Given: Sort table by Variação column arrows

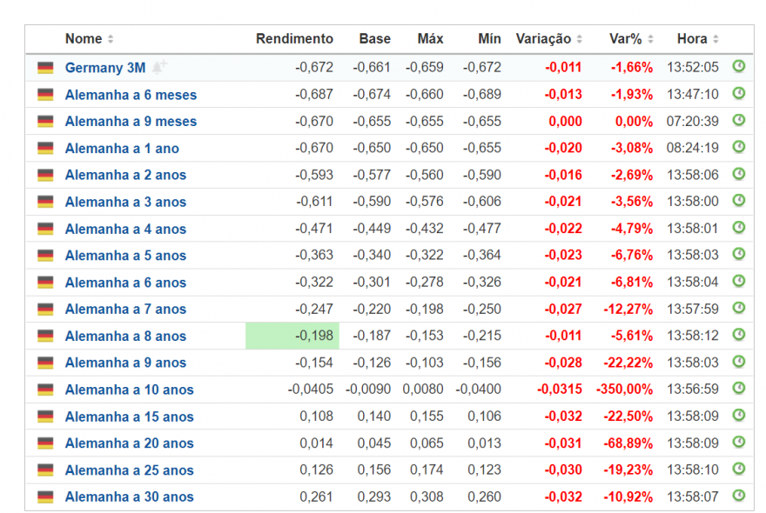Looking at the screenshot, I should click(x=580, y=39).
